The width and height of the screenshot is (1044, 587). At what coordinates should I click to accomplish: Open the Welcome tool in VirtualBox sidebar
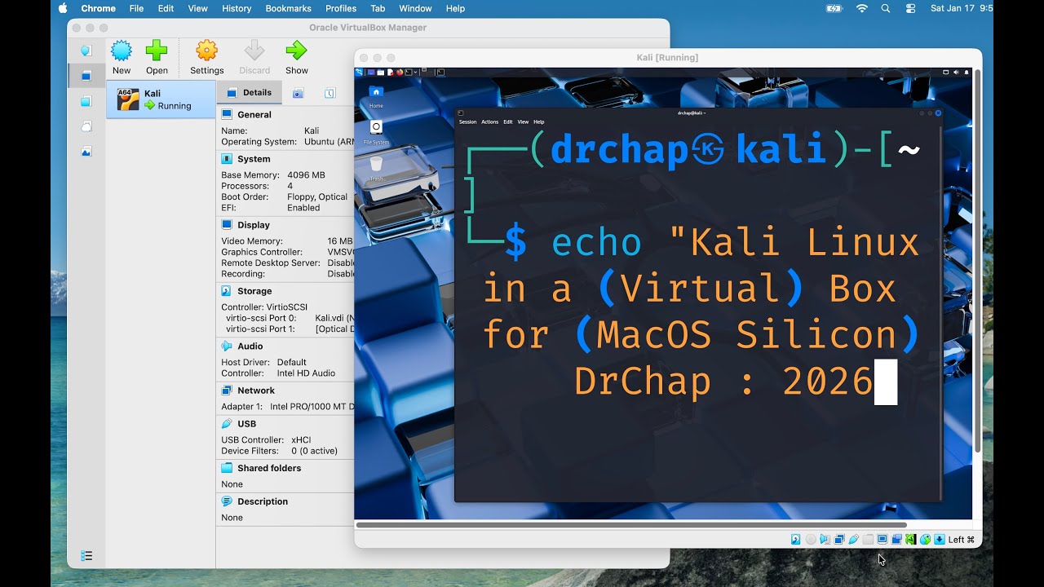tap(86, 51)
